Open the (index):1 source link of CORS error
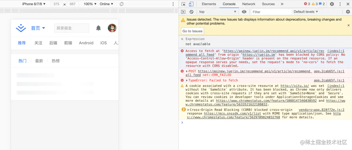Viewport: 352px width, 150px height. [x=336, y=51]
